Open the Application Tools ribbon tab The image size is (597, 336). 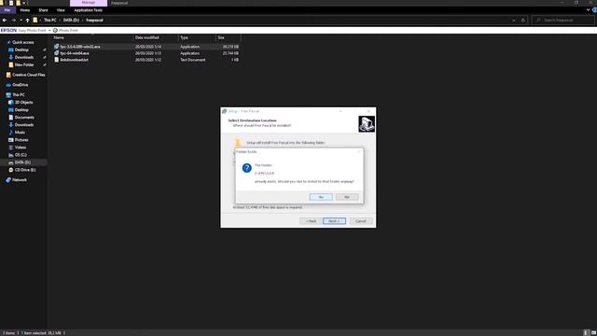[89, 10]
